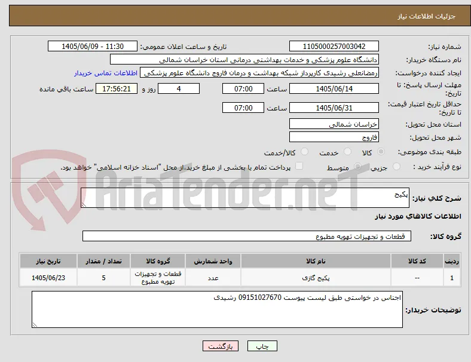This screenshot has height=362, width=471.
Task: Click the delivery city field فاروج
Action: point(334,137)
